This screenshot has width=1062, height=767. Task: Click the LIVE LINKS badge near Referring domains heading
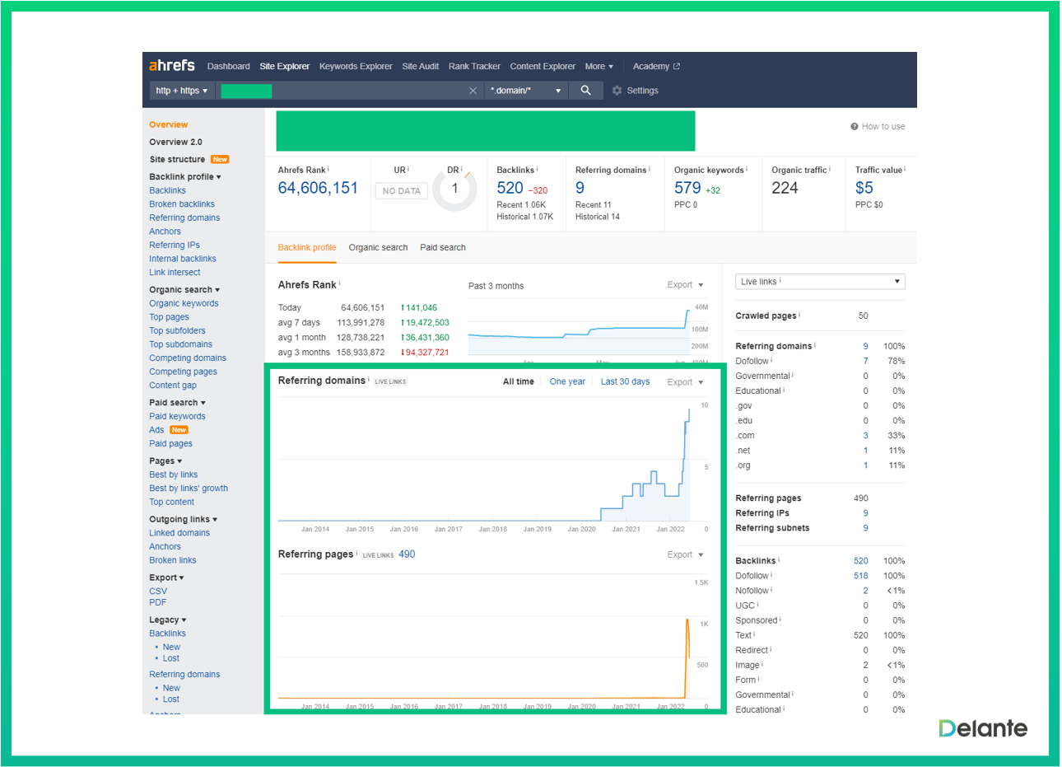(390, 381)
